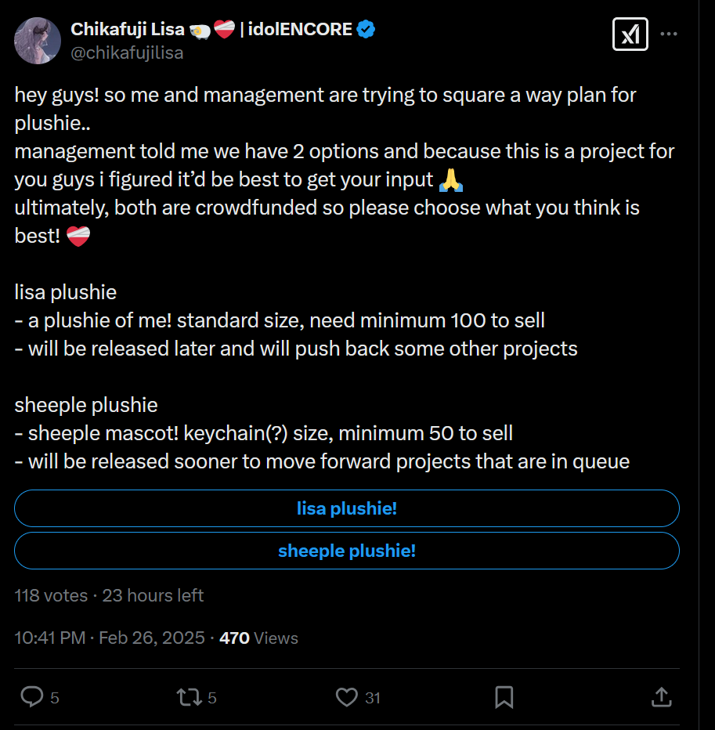
Task: Click the praying hands emoji in the tweet
Action: (x=451, y=179)
